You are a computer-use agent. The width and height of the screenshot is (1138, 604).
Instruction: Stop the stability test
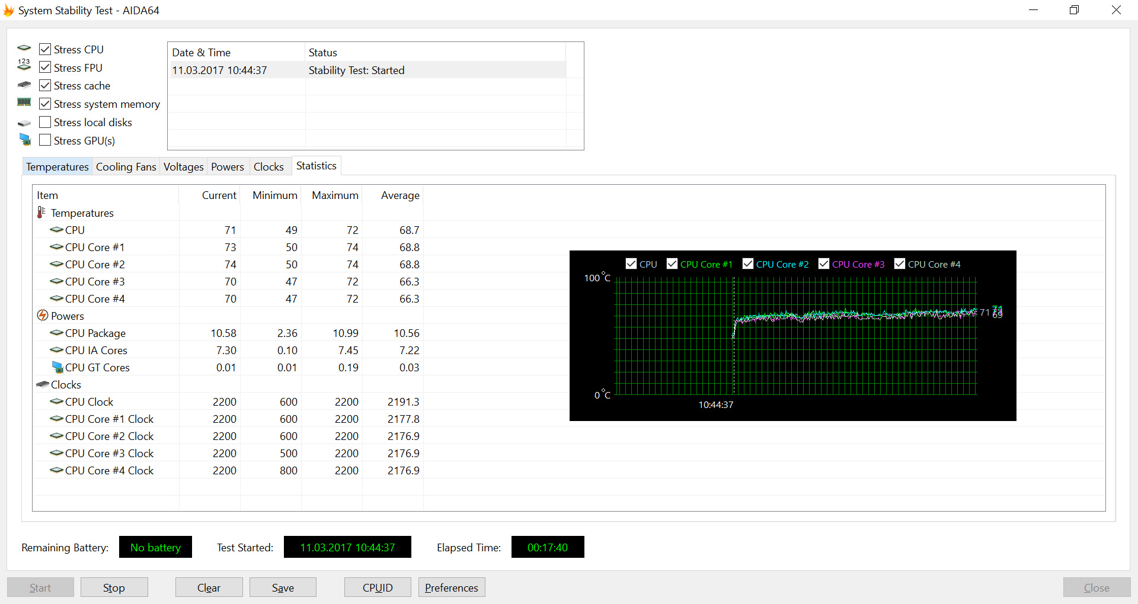click(114, 587)
